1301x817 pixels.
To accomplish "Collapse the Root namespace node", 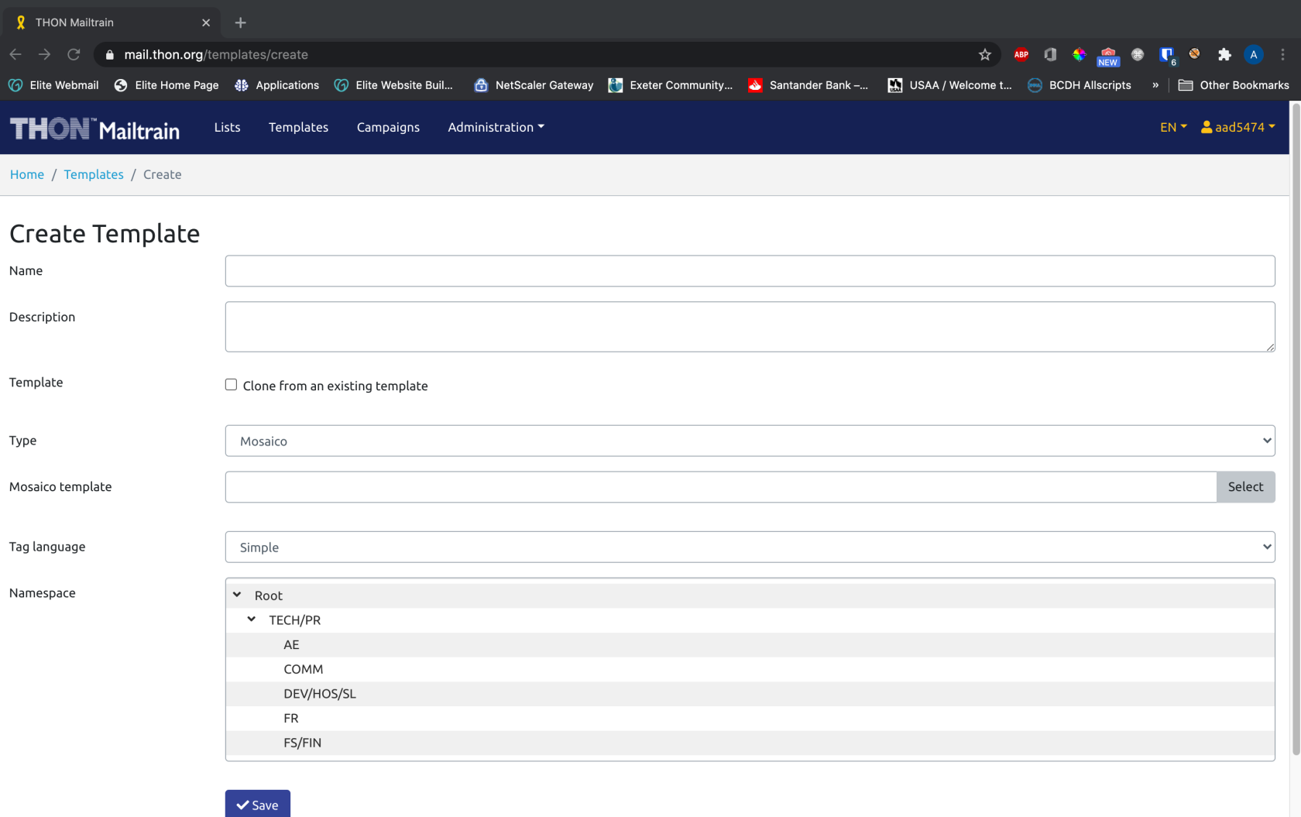I will point(237,595).
